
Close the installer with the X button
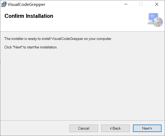coord(157,4)
